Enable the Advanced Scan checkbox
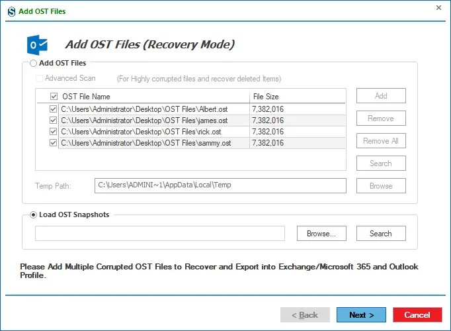 pyautogui.click(x=39, y=78)
